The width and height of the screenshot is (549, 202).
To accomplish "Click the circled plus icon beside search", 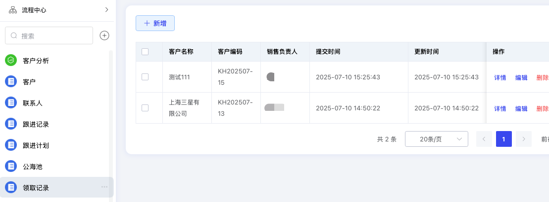I will (x=104, y=35).
